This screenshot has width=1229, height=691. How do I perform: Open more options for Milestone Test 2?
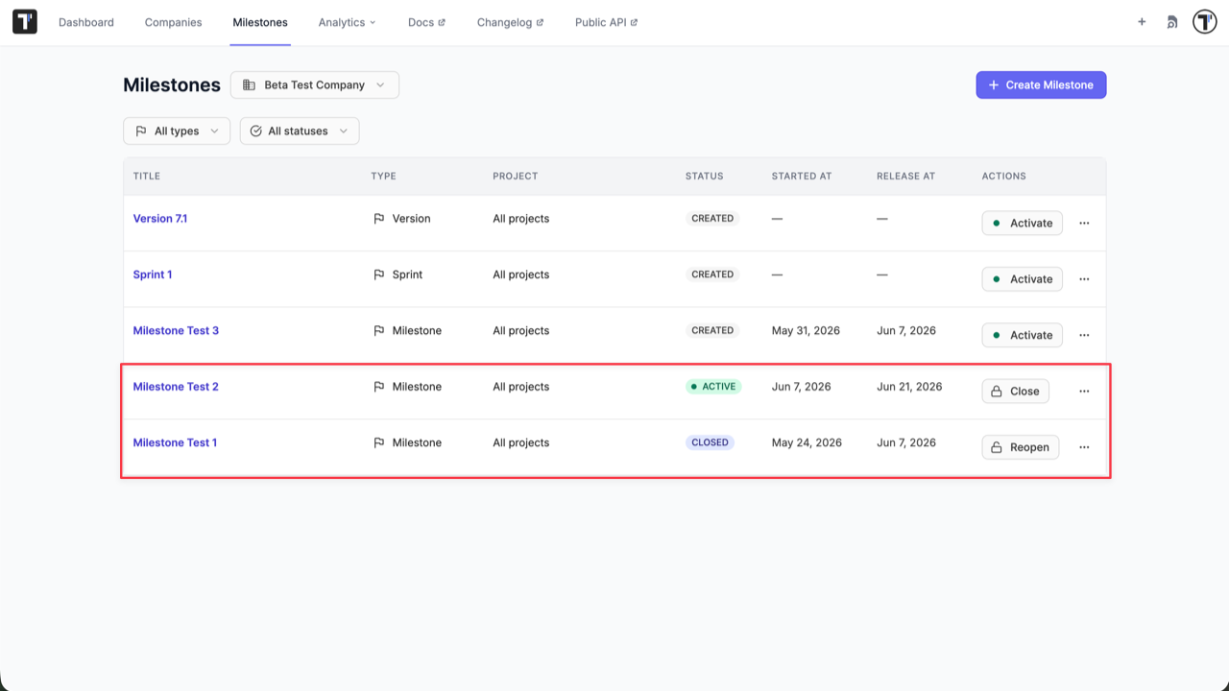tap(1084, 392)
